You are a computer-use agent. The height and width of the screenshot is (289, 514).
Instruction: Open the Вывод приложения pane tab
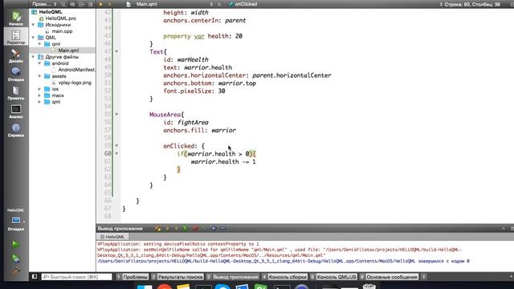232,277
